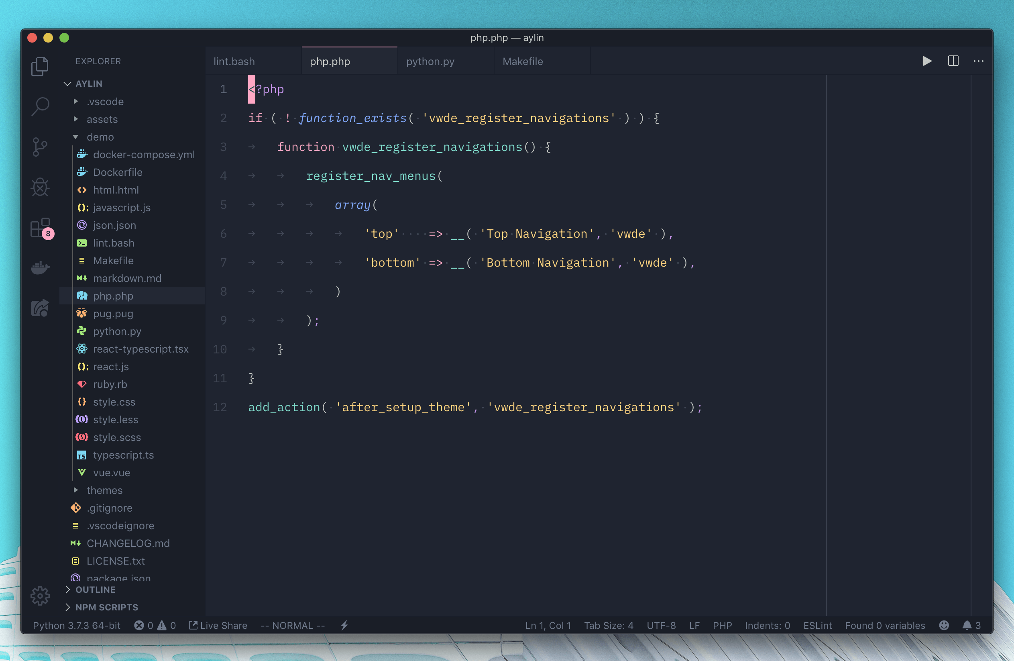
Task: Click the Run play button in editor toolbar
Action: [926, 61]
